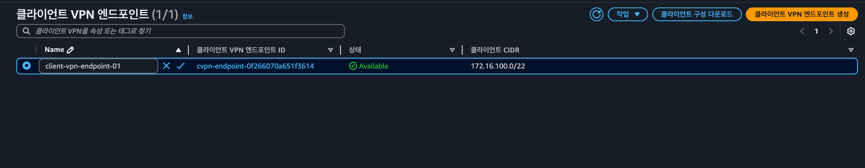Click the search magnifier icon
865x168 pixels.
coord(26,31)
